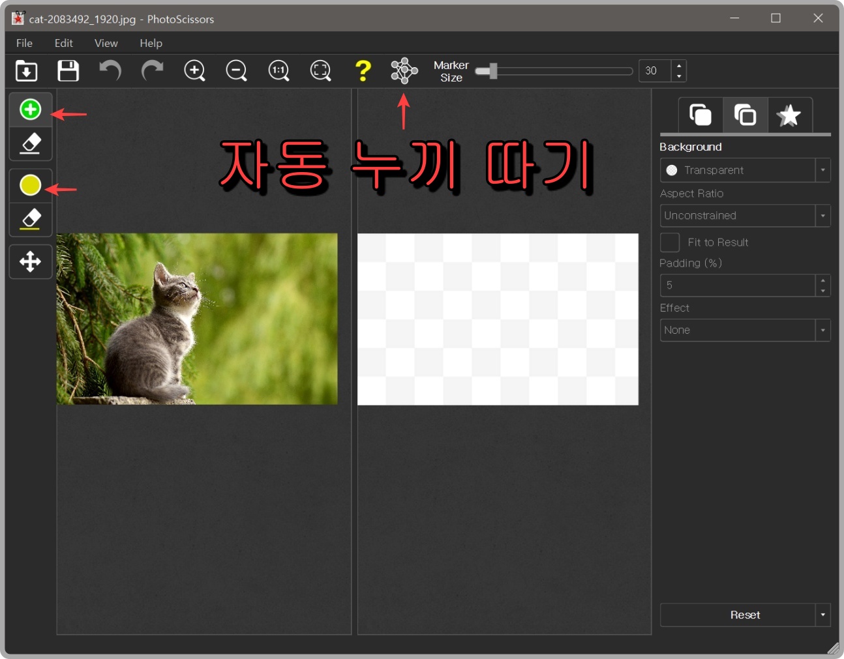Screen dimensions: 844x659
Task: Click the Padding percentage input field
Action: 737,285
